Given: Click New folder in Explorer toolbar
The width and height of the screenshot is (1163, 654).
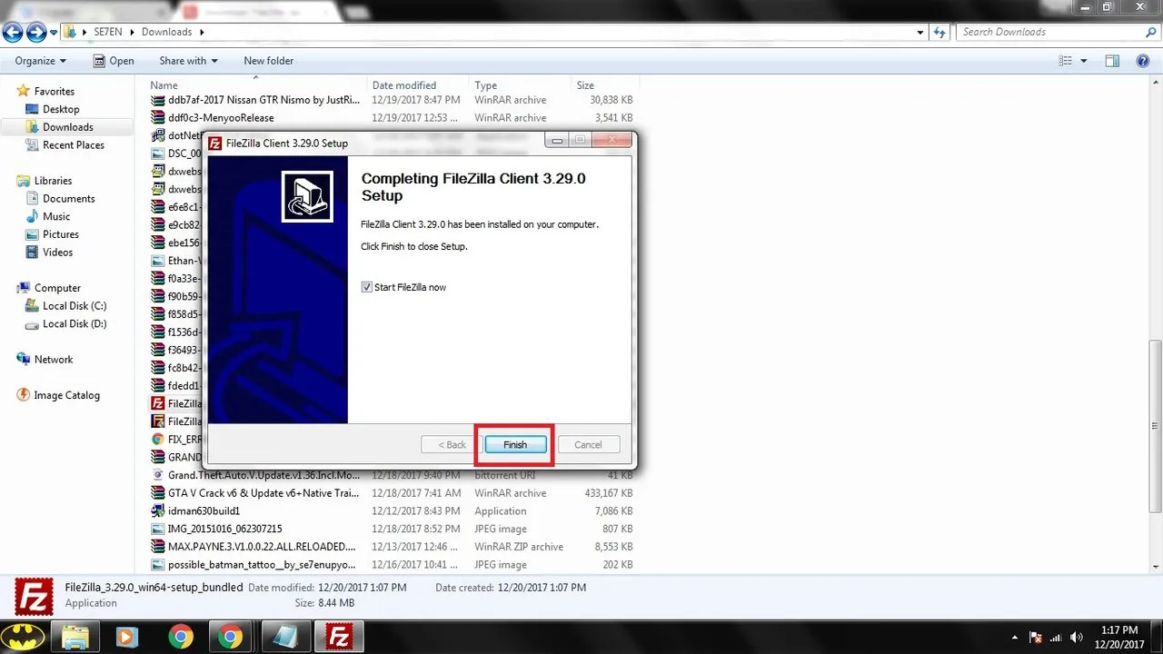Looking at the screenshot, I should pyautogui.click(x=268, y=61).
